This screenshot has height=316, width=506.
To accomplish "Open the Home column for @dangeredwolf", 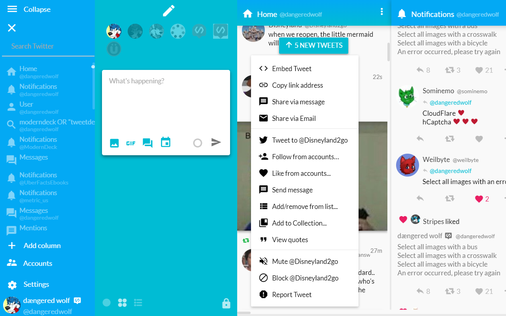I will [47, 71].
